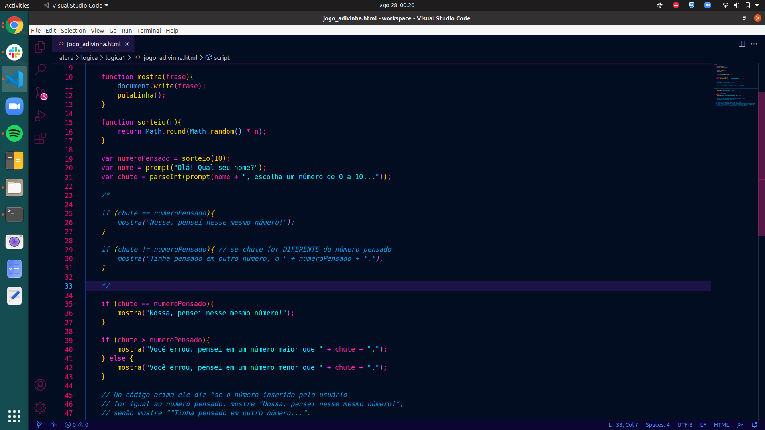Change indentation via Spaces: 4
The height and width of the screenshot is (430, 765).
click(x=657, y=425)
